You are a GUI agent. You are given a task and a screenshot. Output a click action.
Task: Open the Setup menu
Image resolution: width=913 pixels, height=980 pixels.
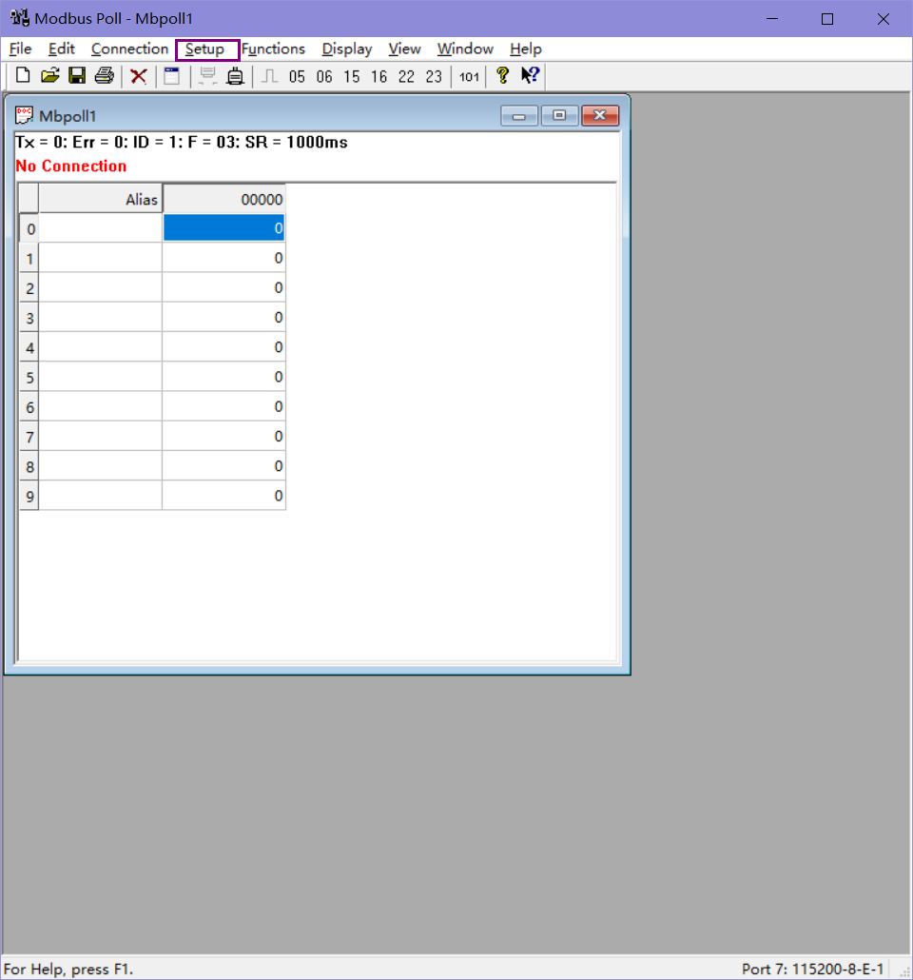[x=205, y=49]
